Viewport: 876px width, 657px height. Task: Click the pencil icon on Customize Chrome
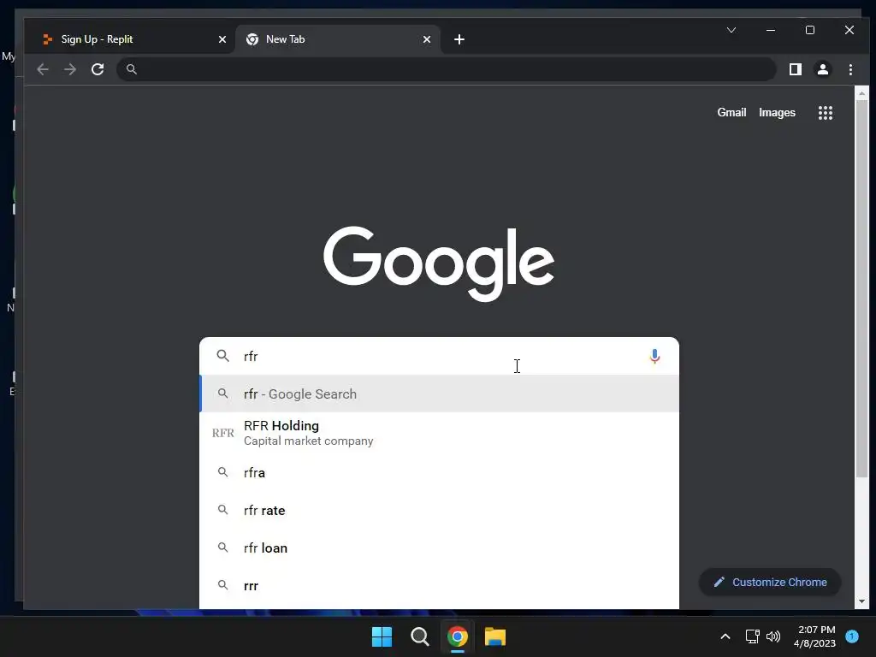coord(719,582)
